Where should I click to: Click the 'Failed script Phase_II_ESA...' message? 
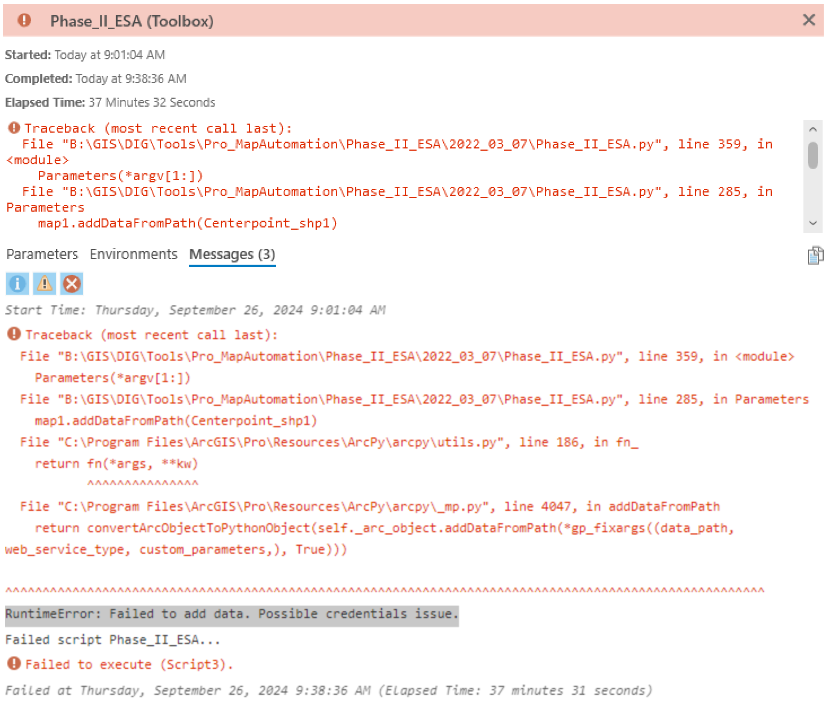pos(112,639)
